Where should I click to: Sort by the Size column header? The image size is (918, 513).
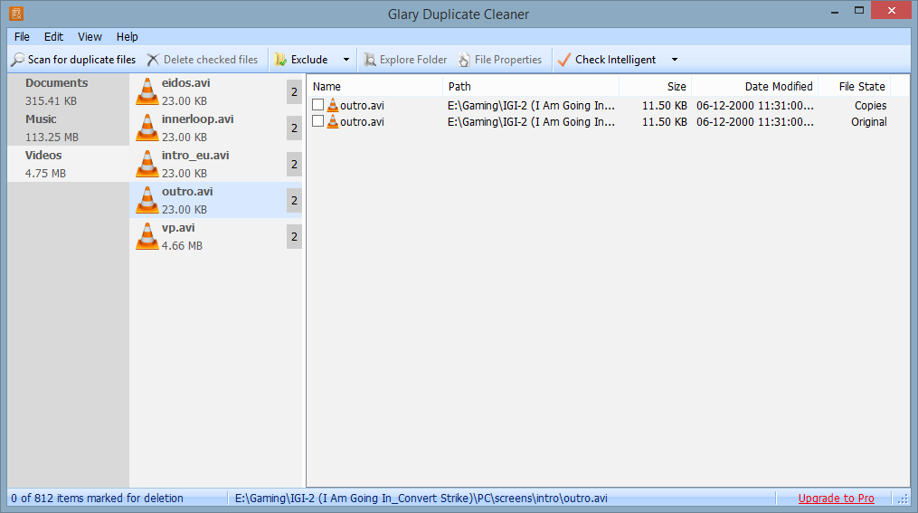[x=655, y=87]
